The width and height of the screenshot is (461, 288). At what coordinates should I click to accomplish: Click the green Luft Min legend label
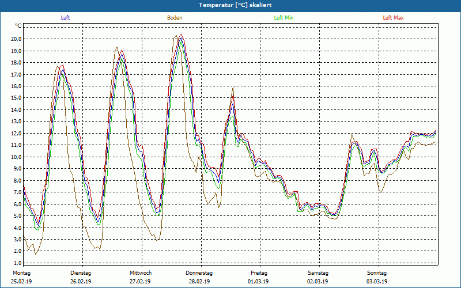(x=284, y=18)
